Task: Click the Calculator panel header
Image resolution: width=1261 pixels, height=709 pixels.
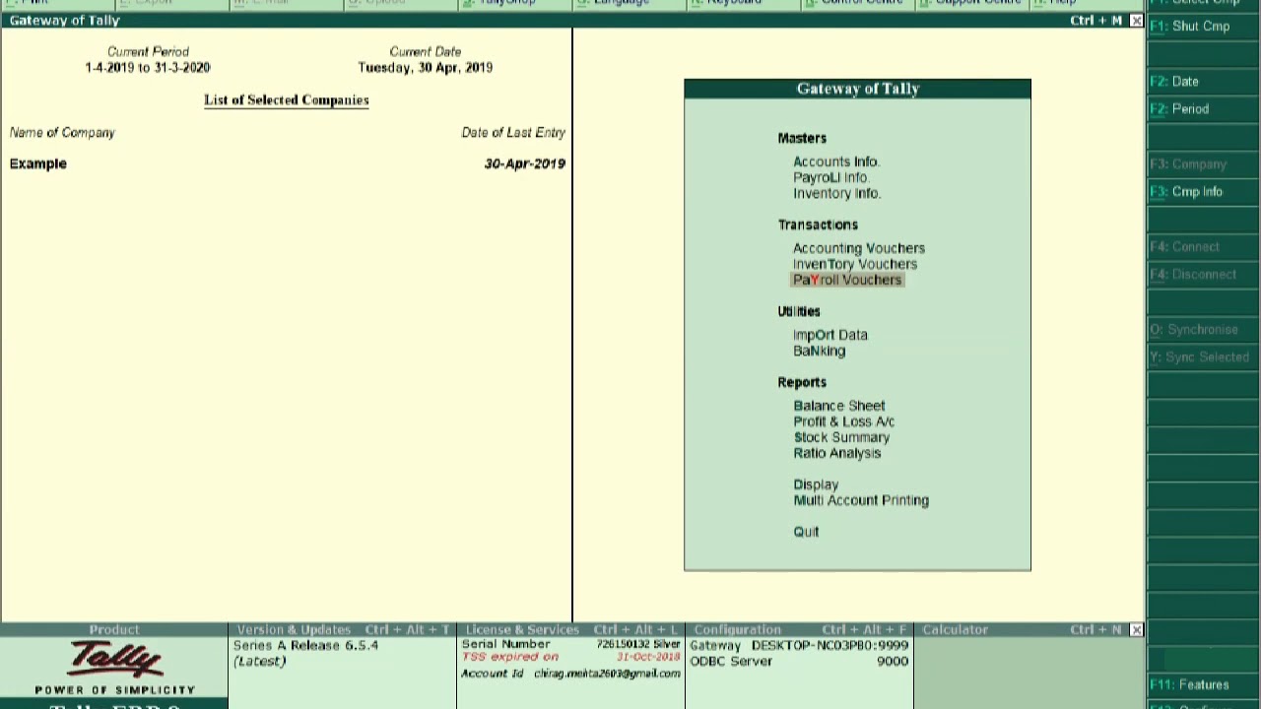Action: [x=1029, y=629]
